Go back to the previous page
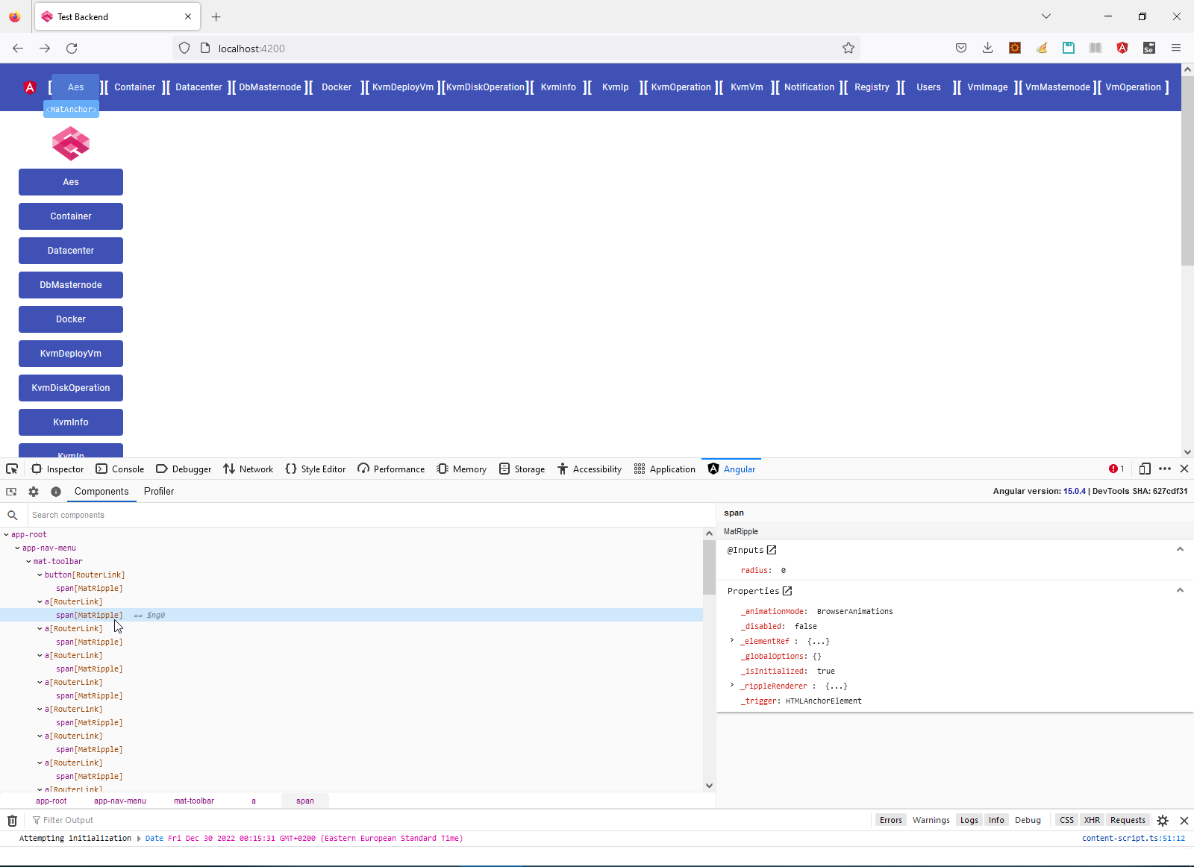The width and height of the screenshot is (1194, 867). [x=18, y=48]
